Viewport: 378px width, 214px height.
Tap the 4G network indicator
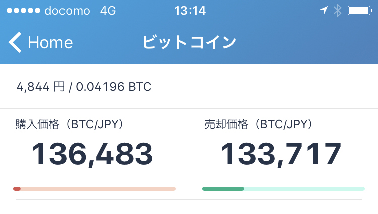108,11
